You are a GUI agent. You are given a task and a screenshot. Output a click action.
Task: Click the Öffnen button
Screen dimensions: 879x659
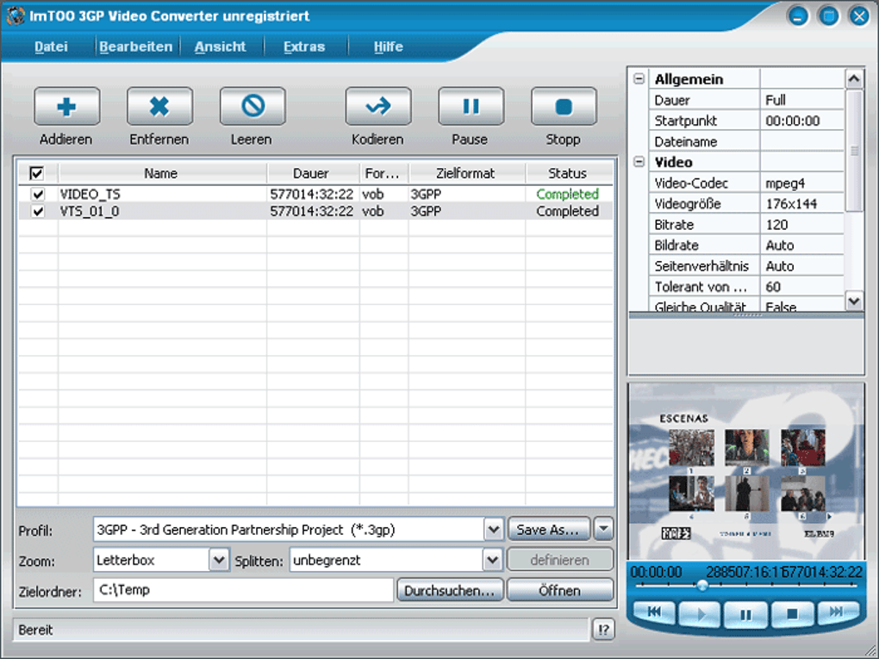coord(559,591)
